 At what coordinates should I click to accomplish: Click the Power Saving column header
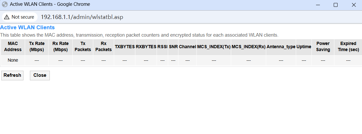[x=323, y=47]
